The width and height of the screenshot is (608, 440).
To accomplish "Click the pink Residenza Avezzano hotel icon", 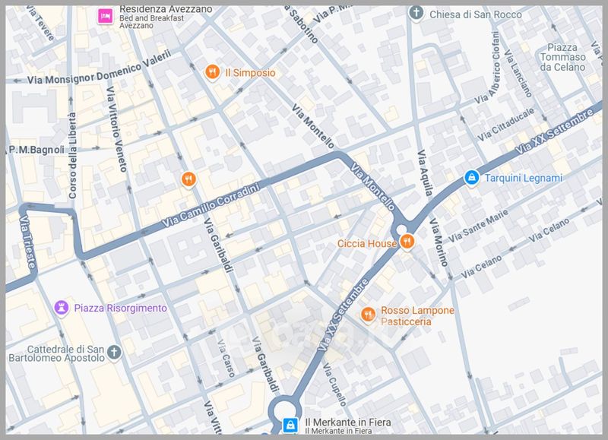I will pyautogui.click(x=105, y=16).
